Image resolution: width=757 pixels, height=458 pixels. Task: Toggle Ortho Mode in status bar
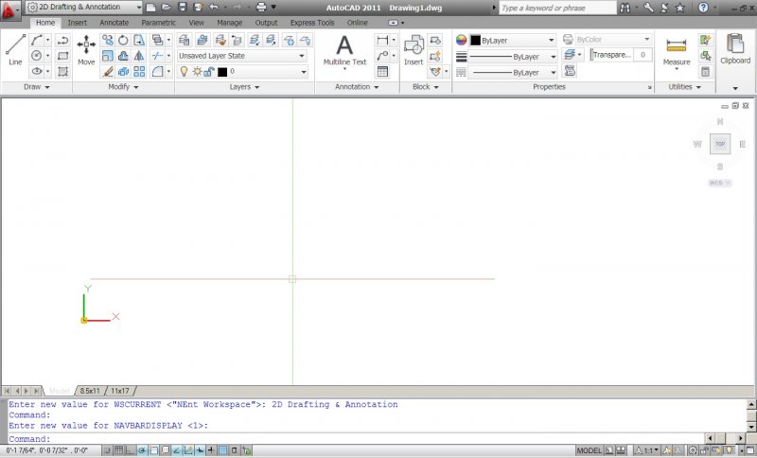point(130,450)
